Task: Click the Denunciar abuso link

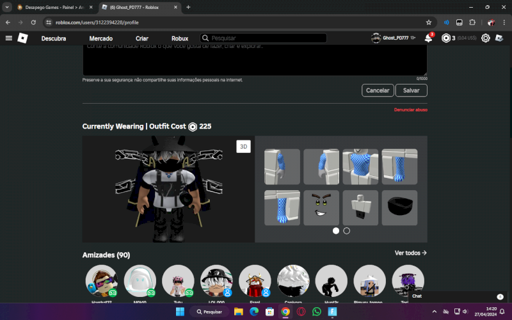Action: 410,109
